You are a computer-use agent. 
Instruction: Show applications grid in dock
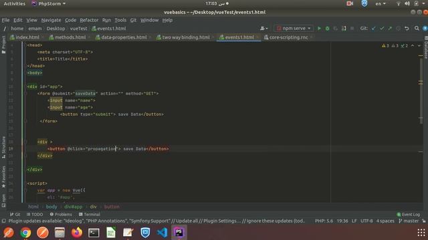[x=421, y=233]
